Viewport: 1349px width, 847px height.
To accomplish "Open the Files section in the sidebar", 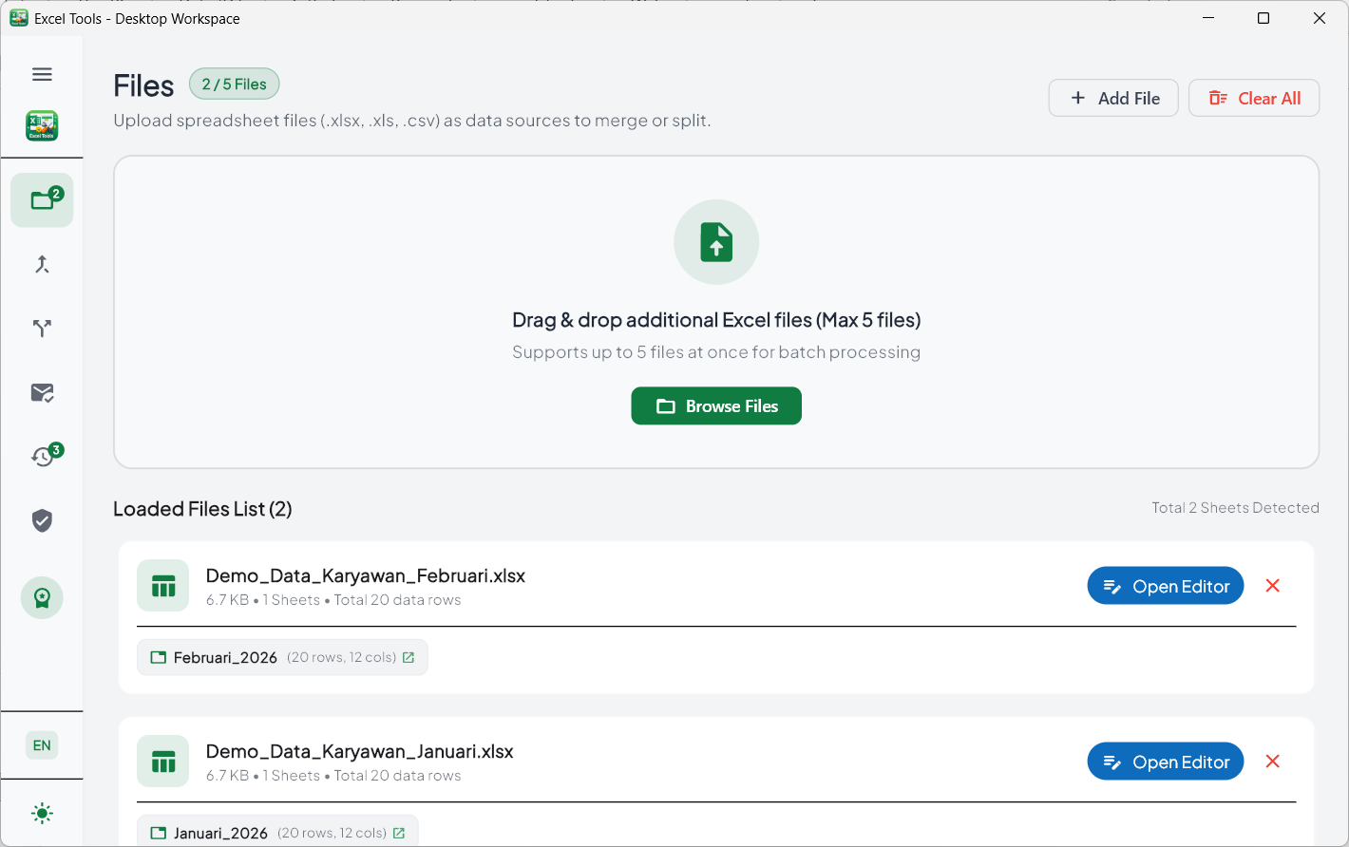I will coord(42,199).
